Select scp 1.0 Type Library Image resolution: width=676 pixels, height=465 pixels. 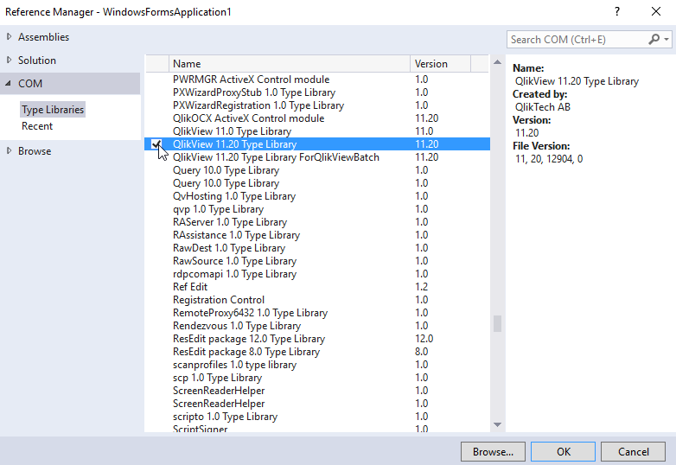[x=317, y=378]
